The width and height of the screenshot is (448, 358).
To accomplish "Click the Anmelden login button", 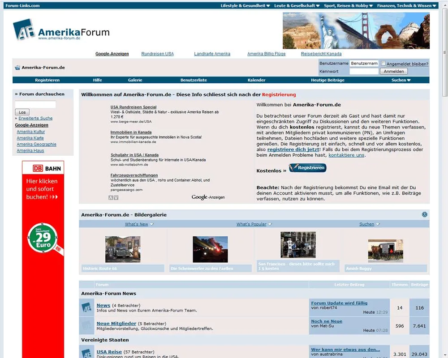I will (394, 71).
